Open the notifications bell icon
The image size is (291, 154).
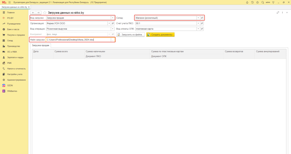pyautogui.click(x=247, y=2)
